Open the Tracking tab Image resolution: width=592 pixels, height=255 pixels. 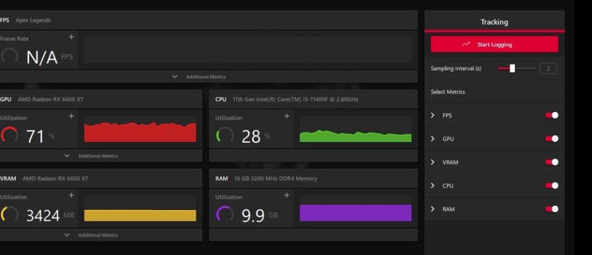[494, 22]
